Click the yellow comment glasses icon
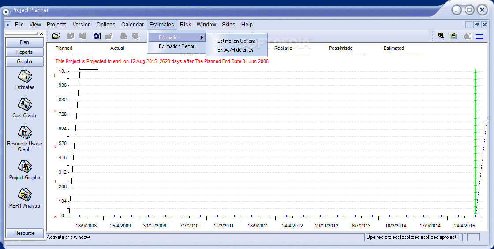494x249 pixels. point(441,36)
